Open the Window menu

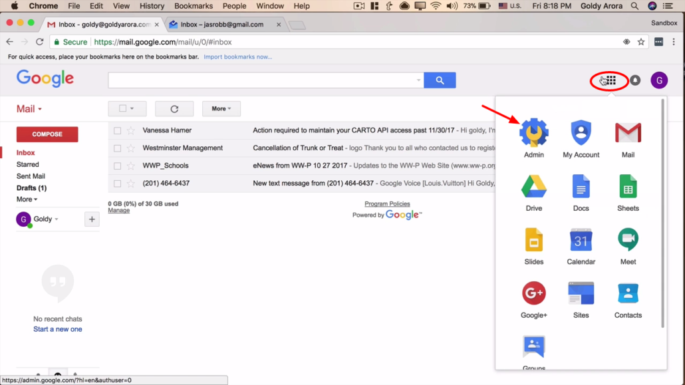coord(269,6)
